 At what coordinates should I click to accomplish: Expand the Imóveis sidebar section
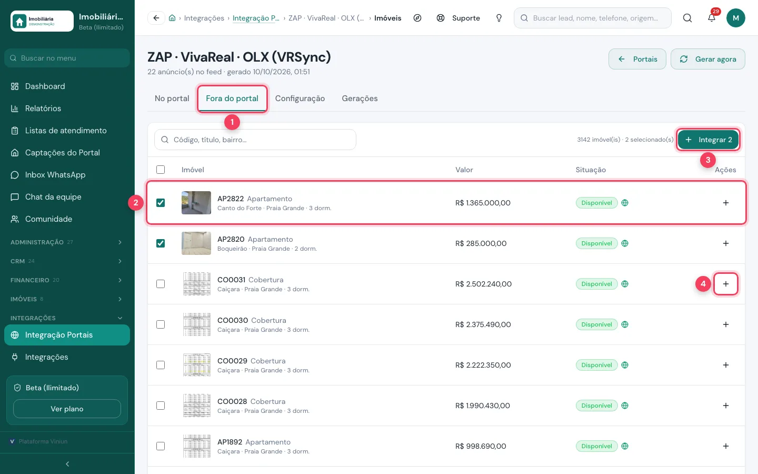[x=67, y=299]
